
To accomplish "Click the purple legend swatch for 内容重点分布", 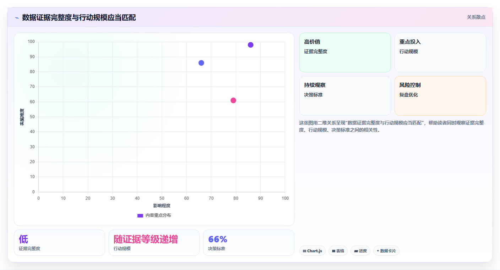I will click(x=140, y=215).
